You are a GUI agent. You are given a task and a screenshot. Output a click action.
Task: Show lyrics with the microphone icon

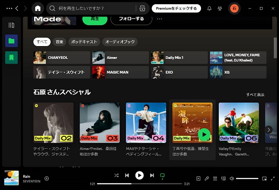207,179
